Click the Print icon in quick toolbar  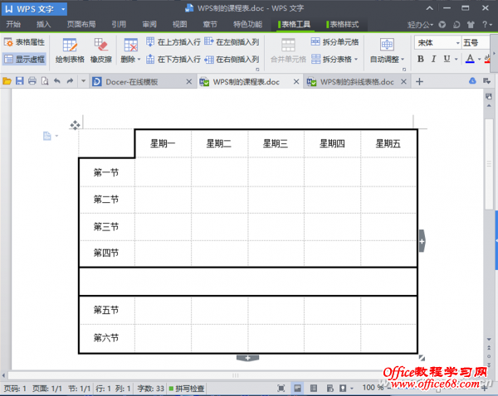[x=32, y=81]
